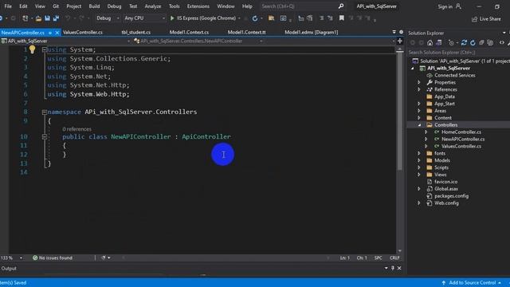Click the search magnifier icon in title bar

point(341,6)
